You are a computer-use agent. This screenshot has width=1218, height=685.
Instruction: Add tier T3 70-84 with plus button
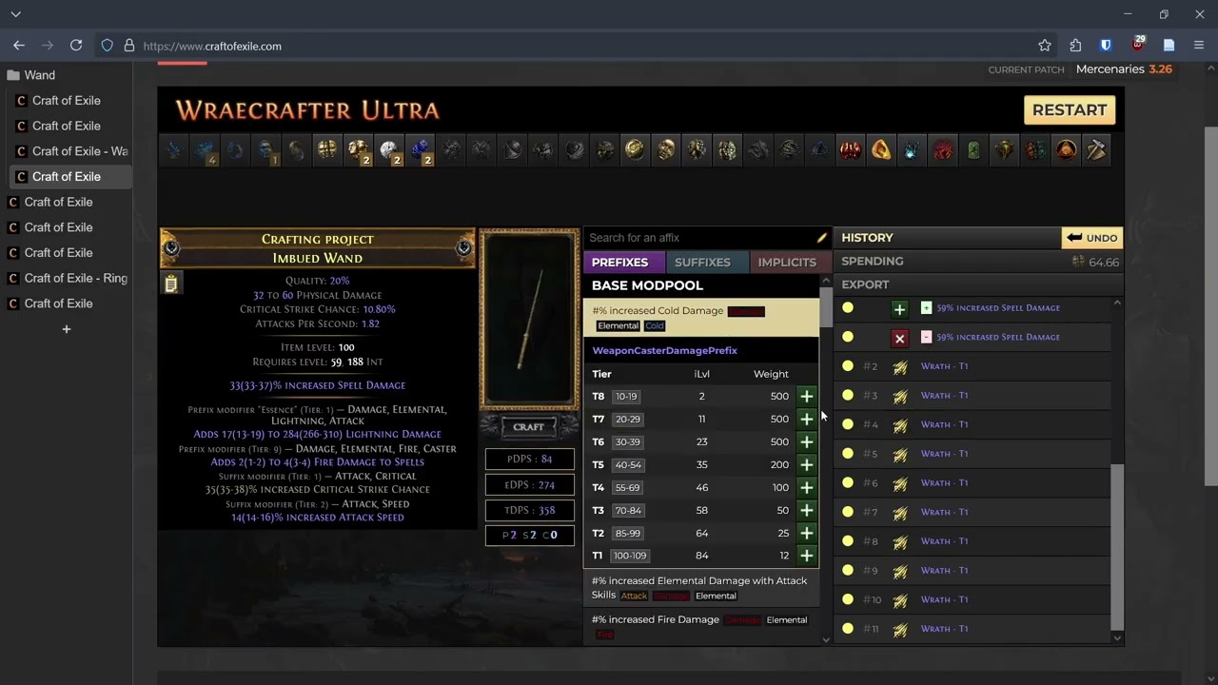pyautogui.click(x=806, y=510)
